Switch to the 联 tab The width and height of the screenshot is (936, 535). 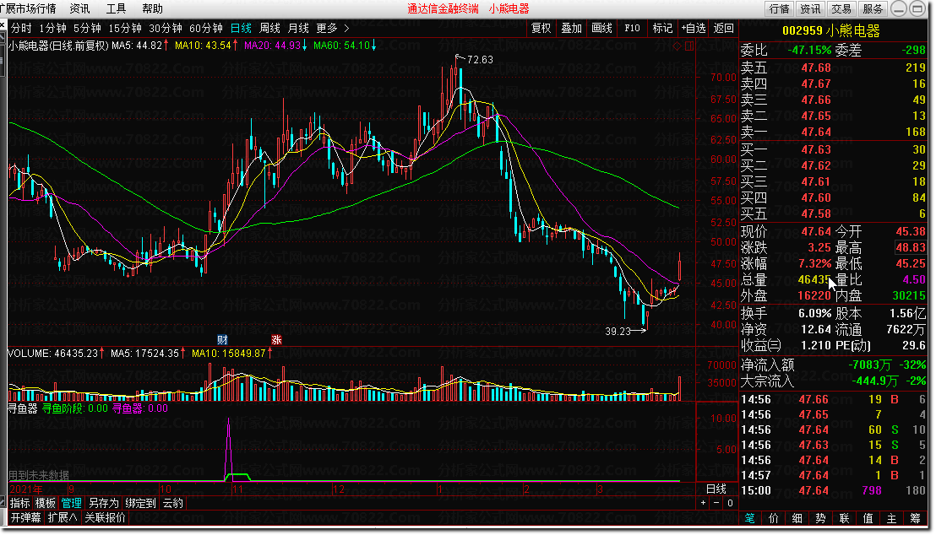(844, 518)
